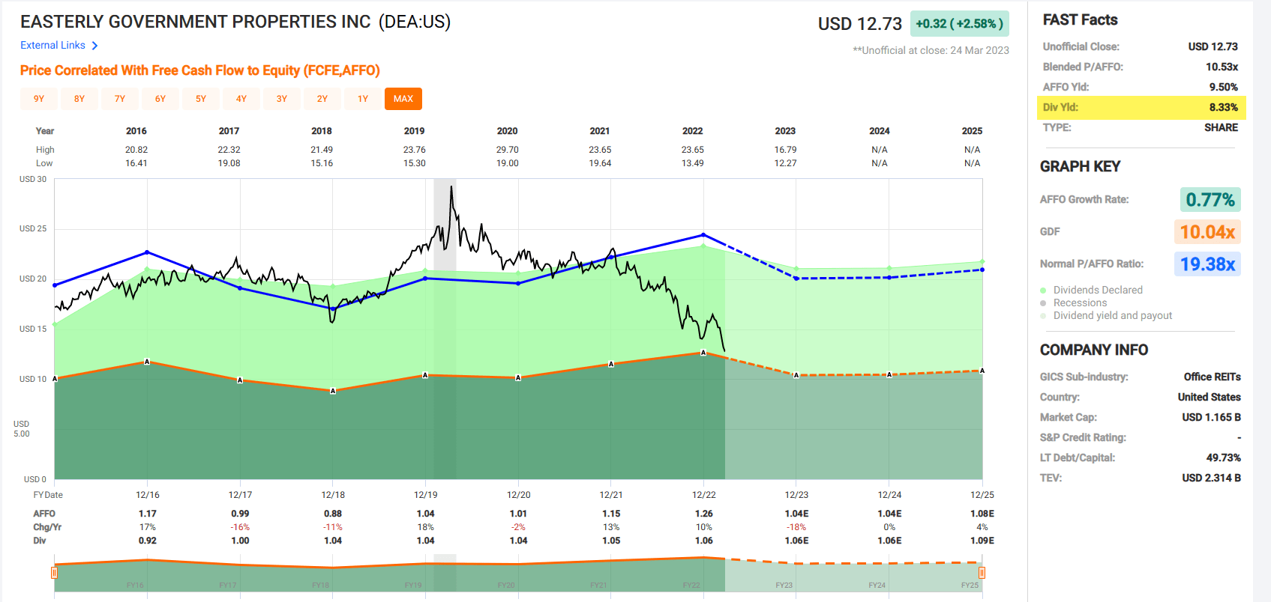Image resolution: width=1271 pixels, height=602 pixels.
Task: Click the chart subtitle Price Correlated With Free Cash Flow
Action: [x=199, y=70]
